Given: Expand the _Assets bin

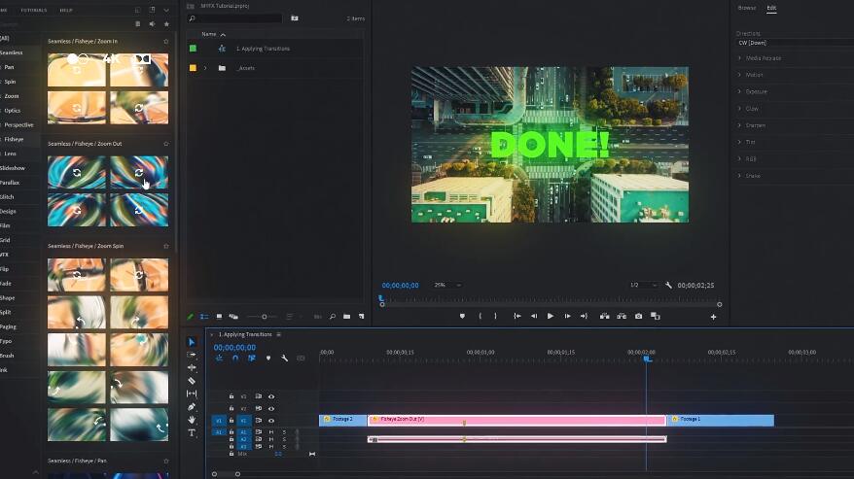Looking at the screenshot, I should click(204, 68).
